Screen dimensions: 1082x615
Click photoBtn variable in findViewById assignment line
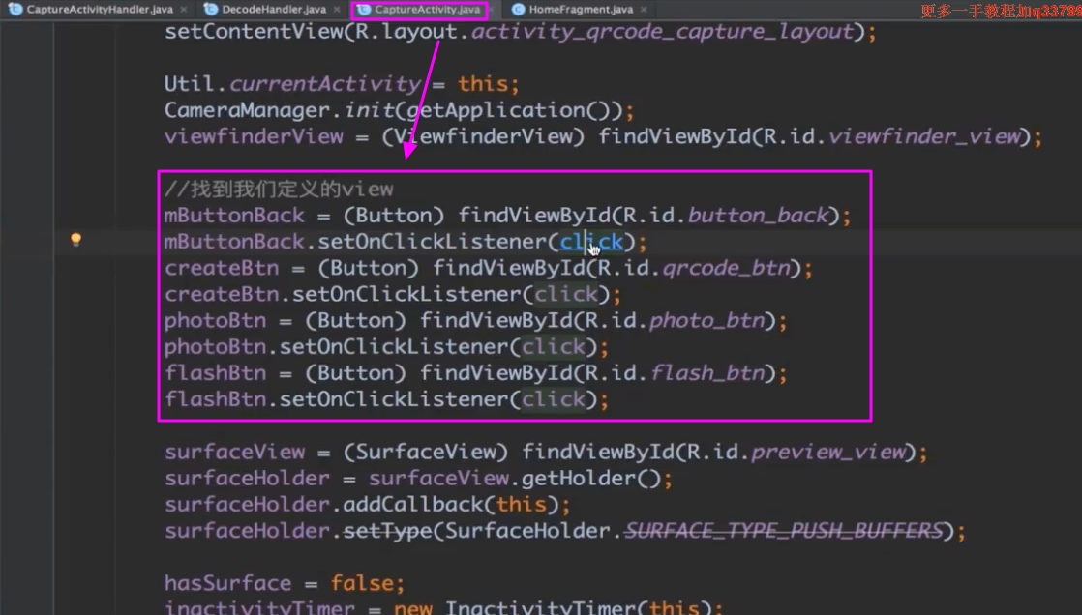[215, 320]
